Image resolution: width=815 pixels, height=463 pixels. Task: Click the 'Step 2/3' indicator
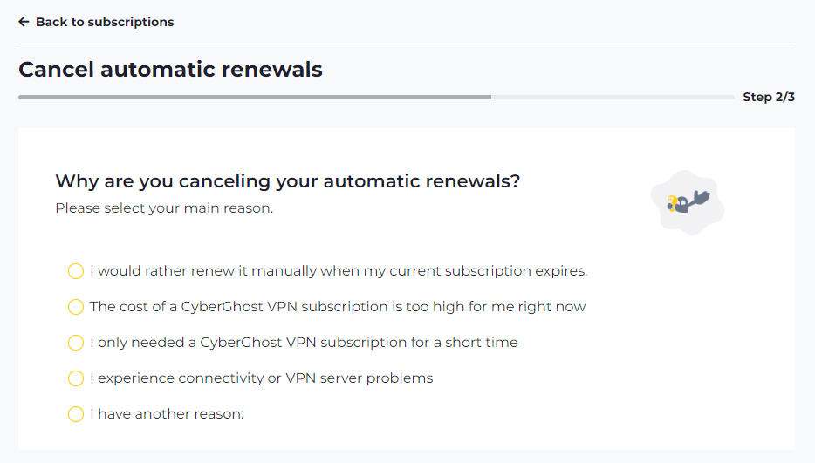tap(769, 97)
